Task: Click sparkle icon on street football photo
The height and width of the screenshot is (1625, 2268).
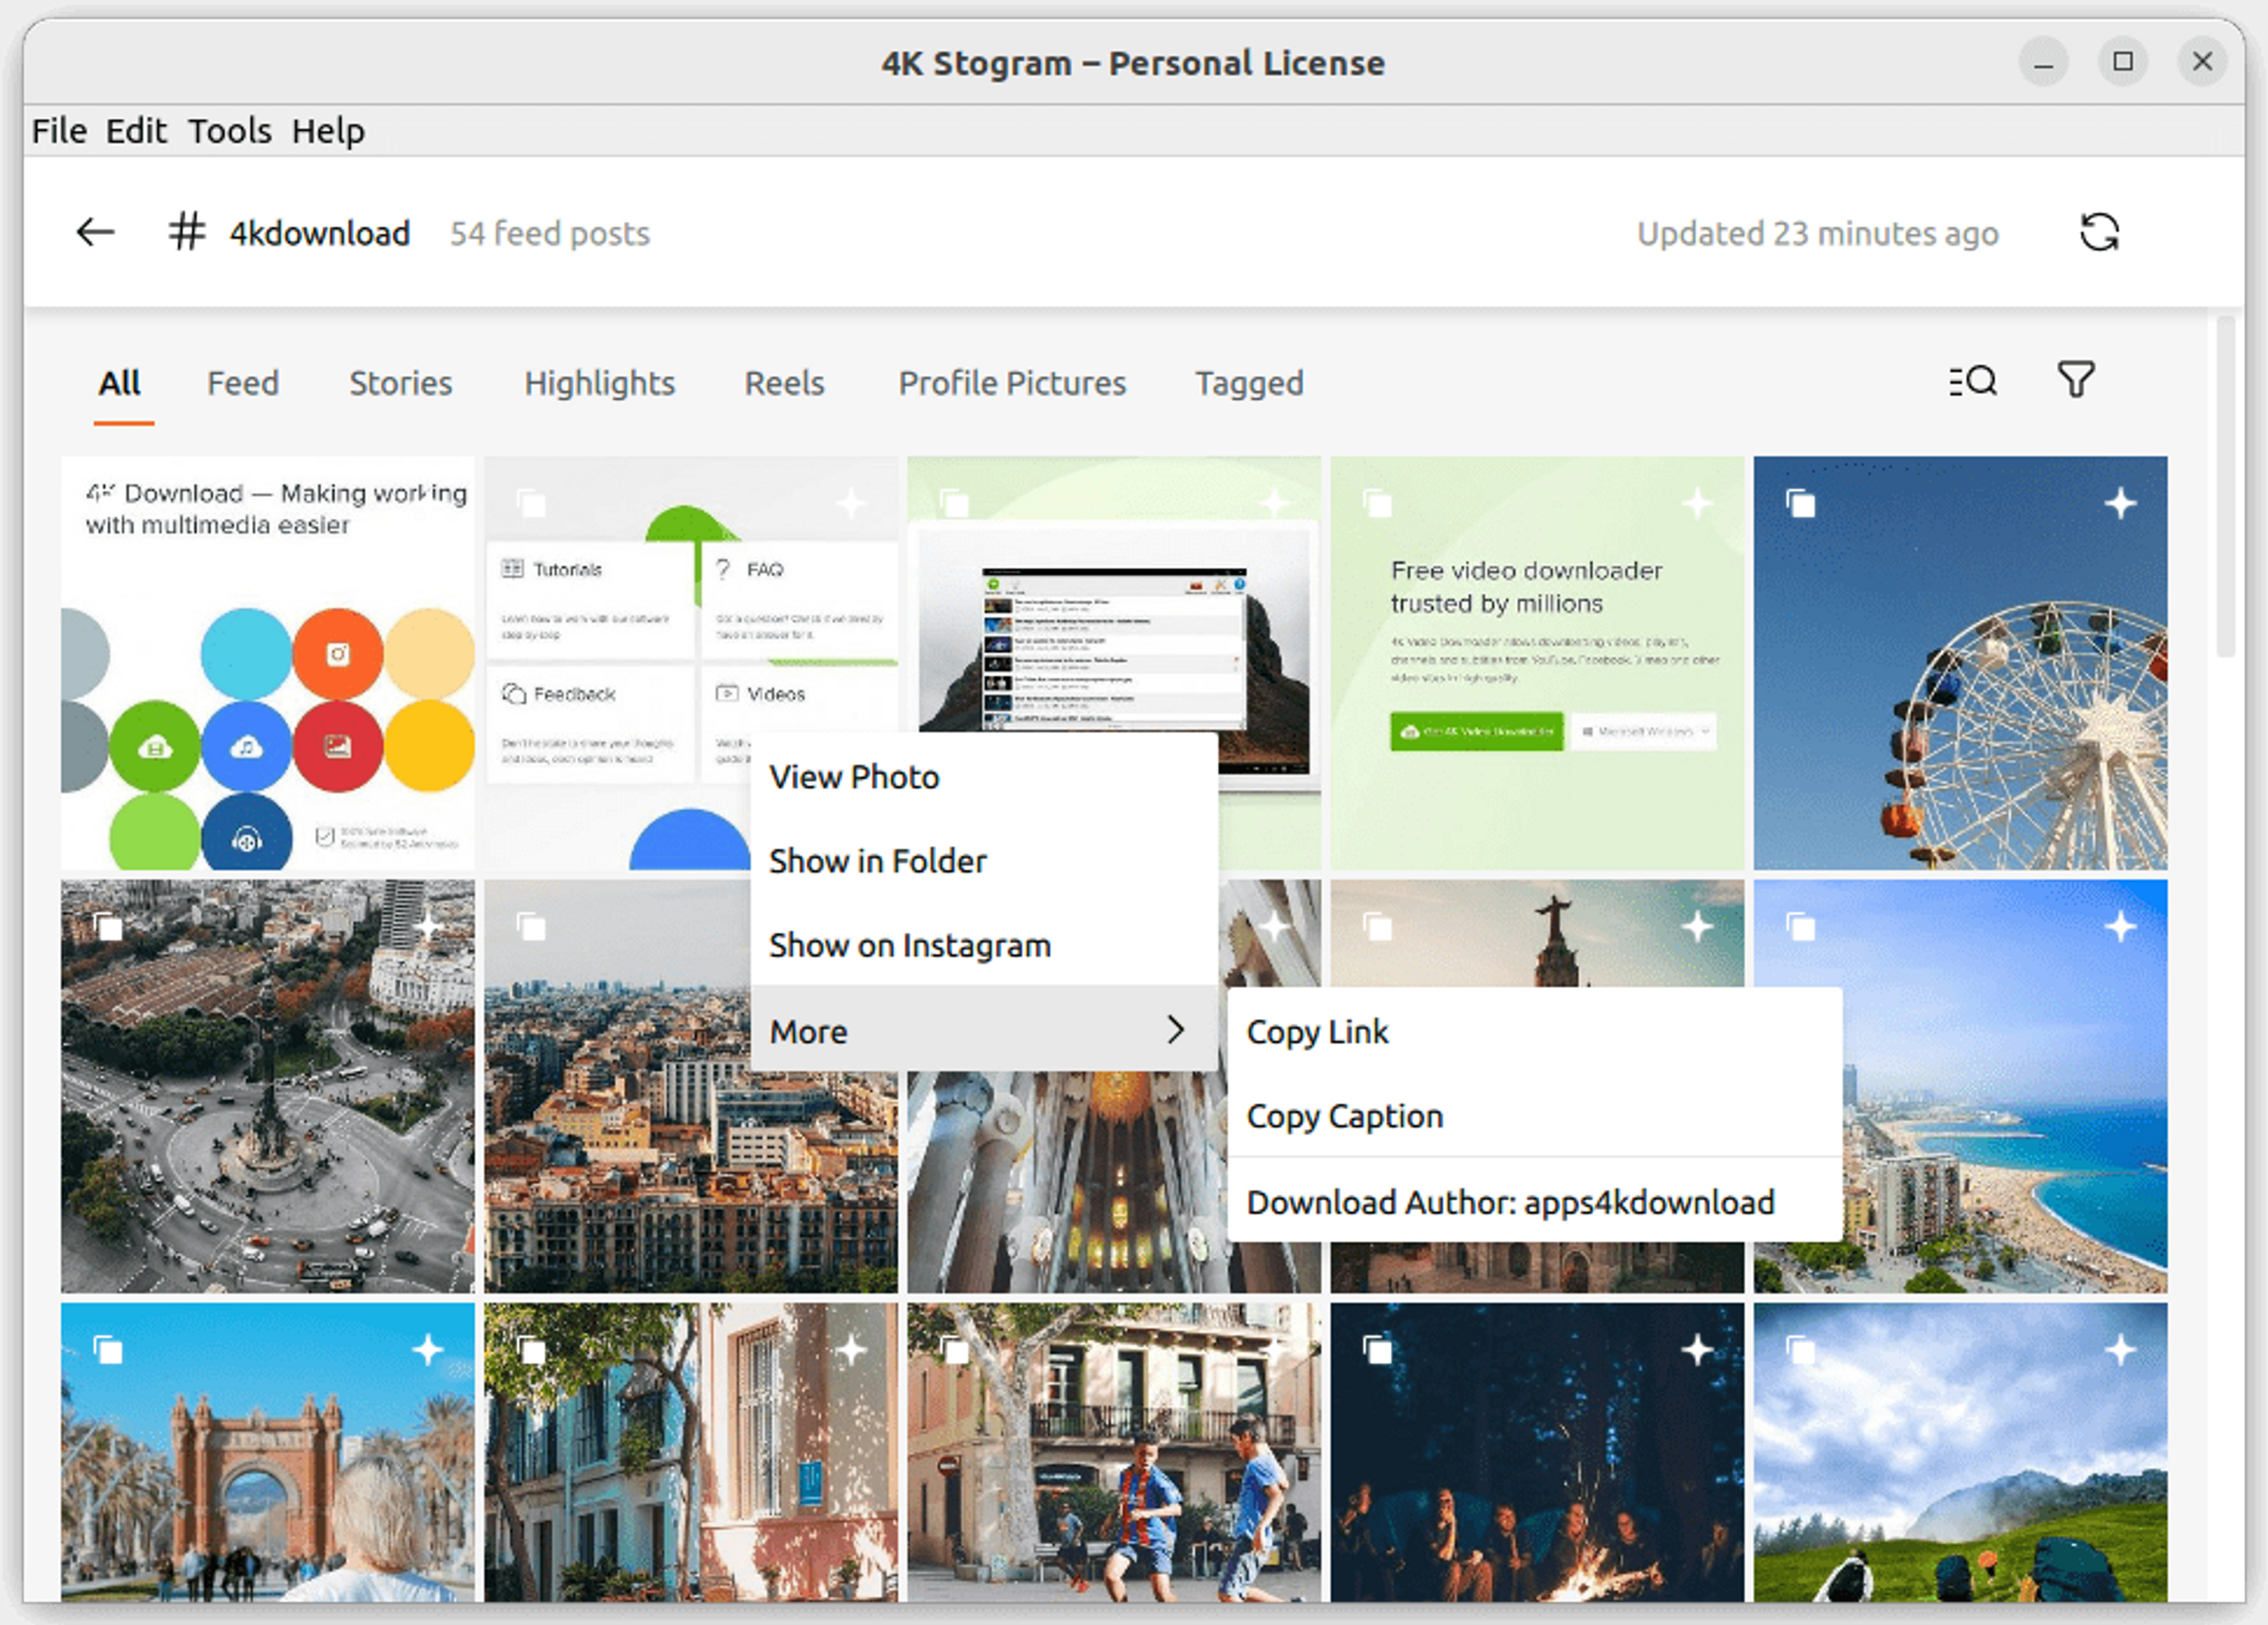Action: pyautogui.click(x=1274, y=1350)
